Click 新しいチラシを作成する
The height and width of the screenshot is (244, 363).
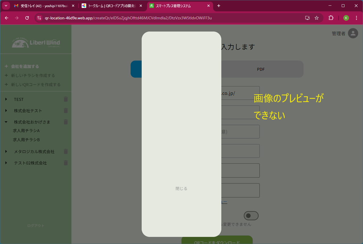[30, 76]
